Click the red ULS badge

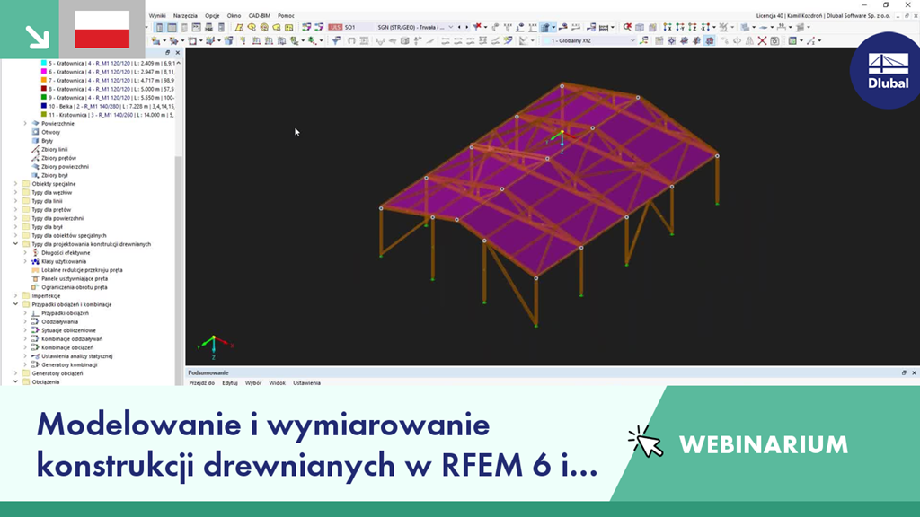(335, 27)
